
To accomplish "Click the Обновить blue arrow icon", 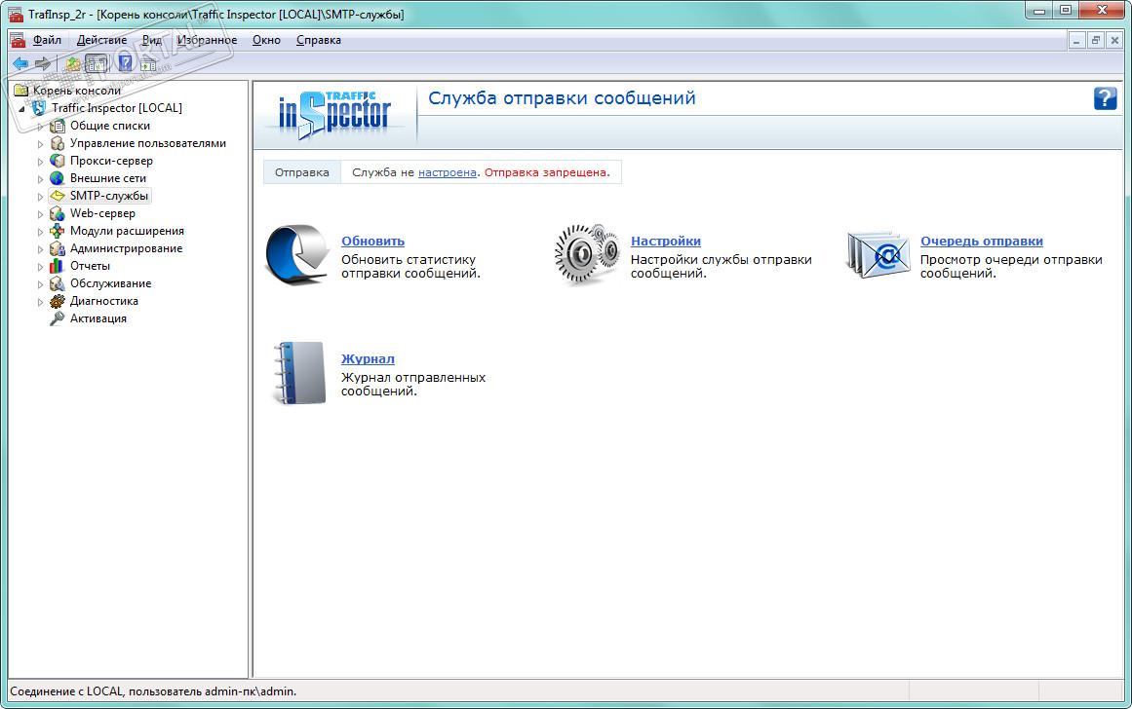I will [297, 254].
